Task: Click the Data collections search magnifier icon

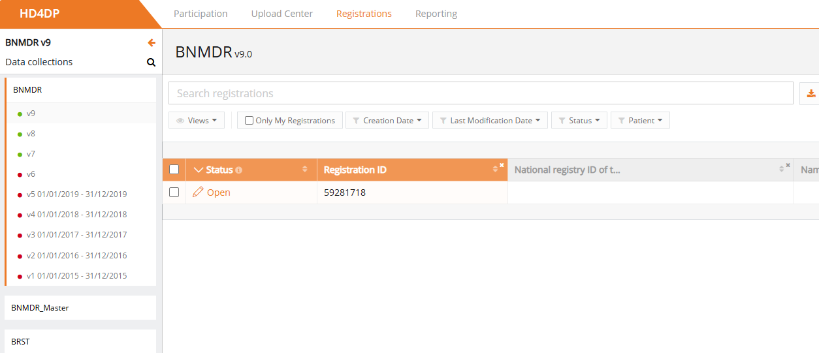Action: (x=151, y=63)
